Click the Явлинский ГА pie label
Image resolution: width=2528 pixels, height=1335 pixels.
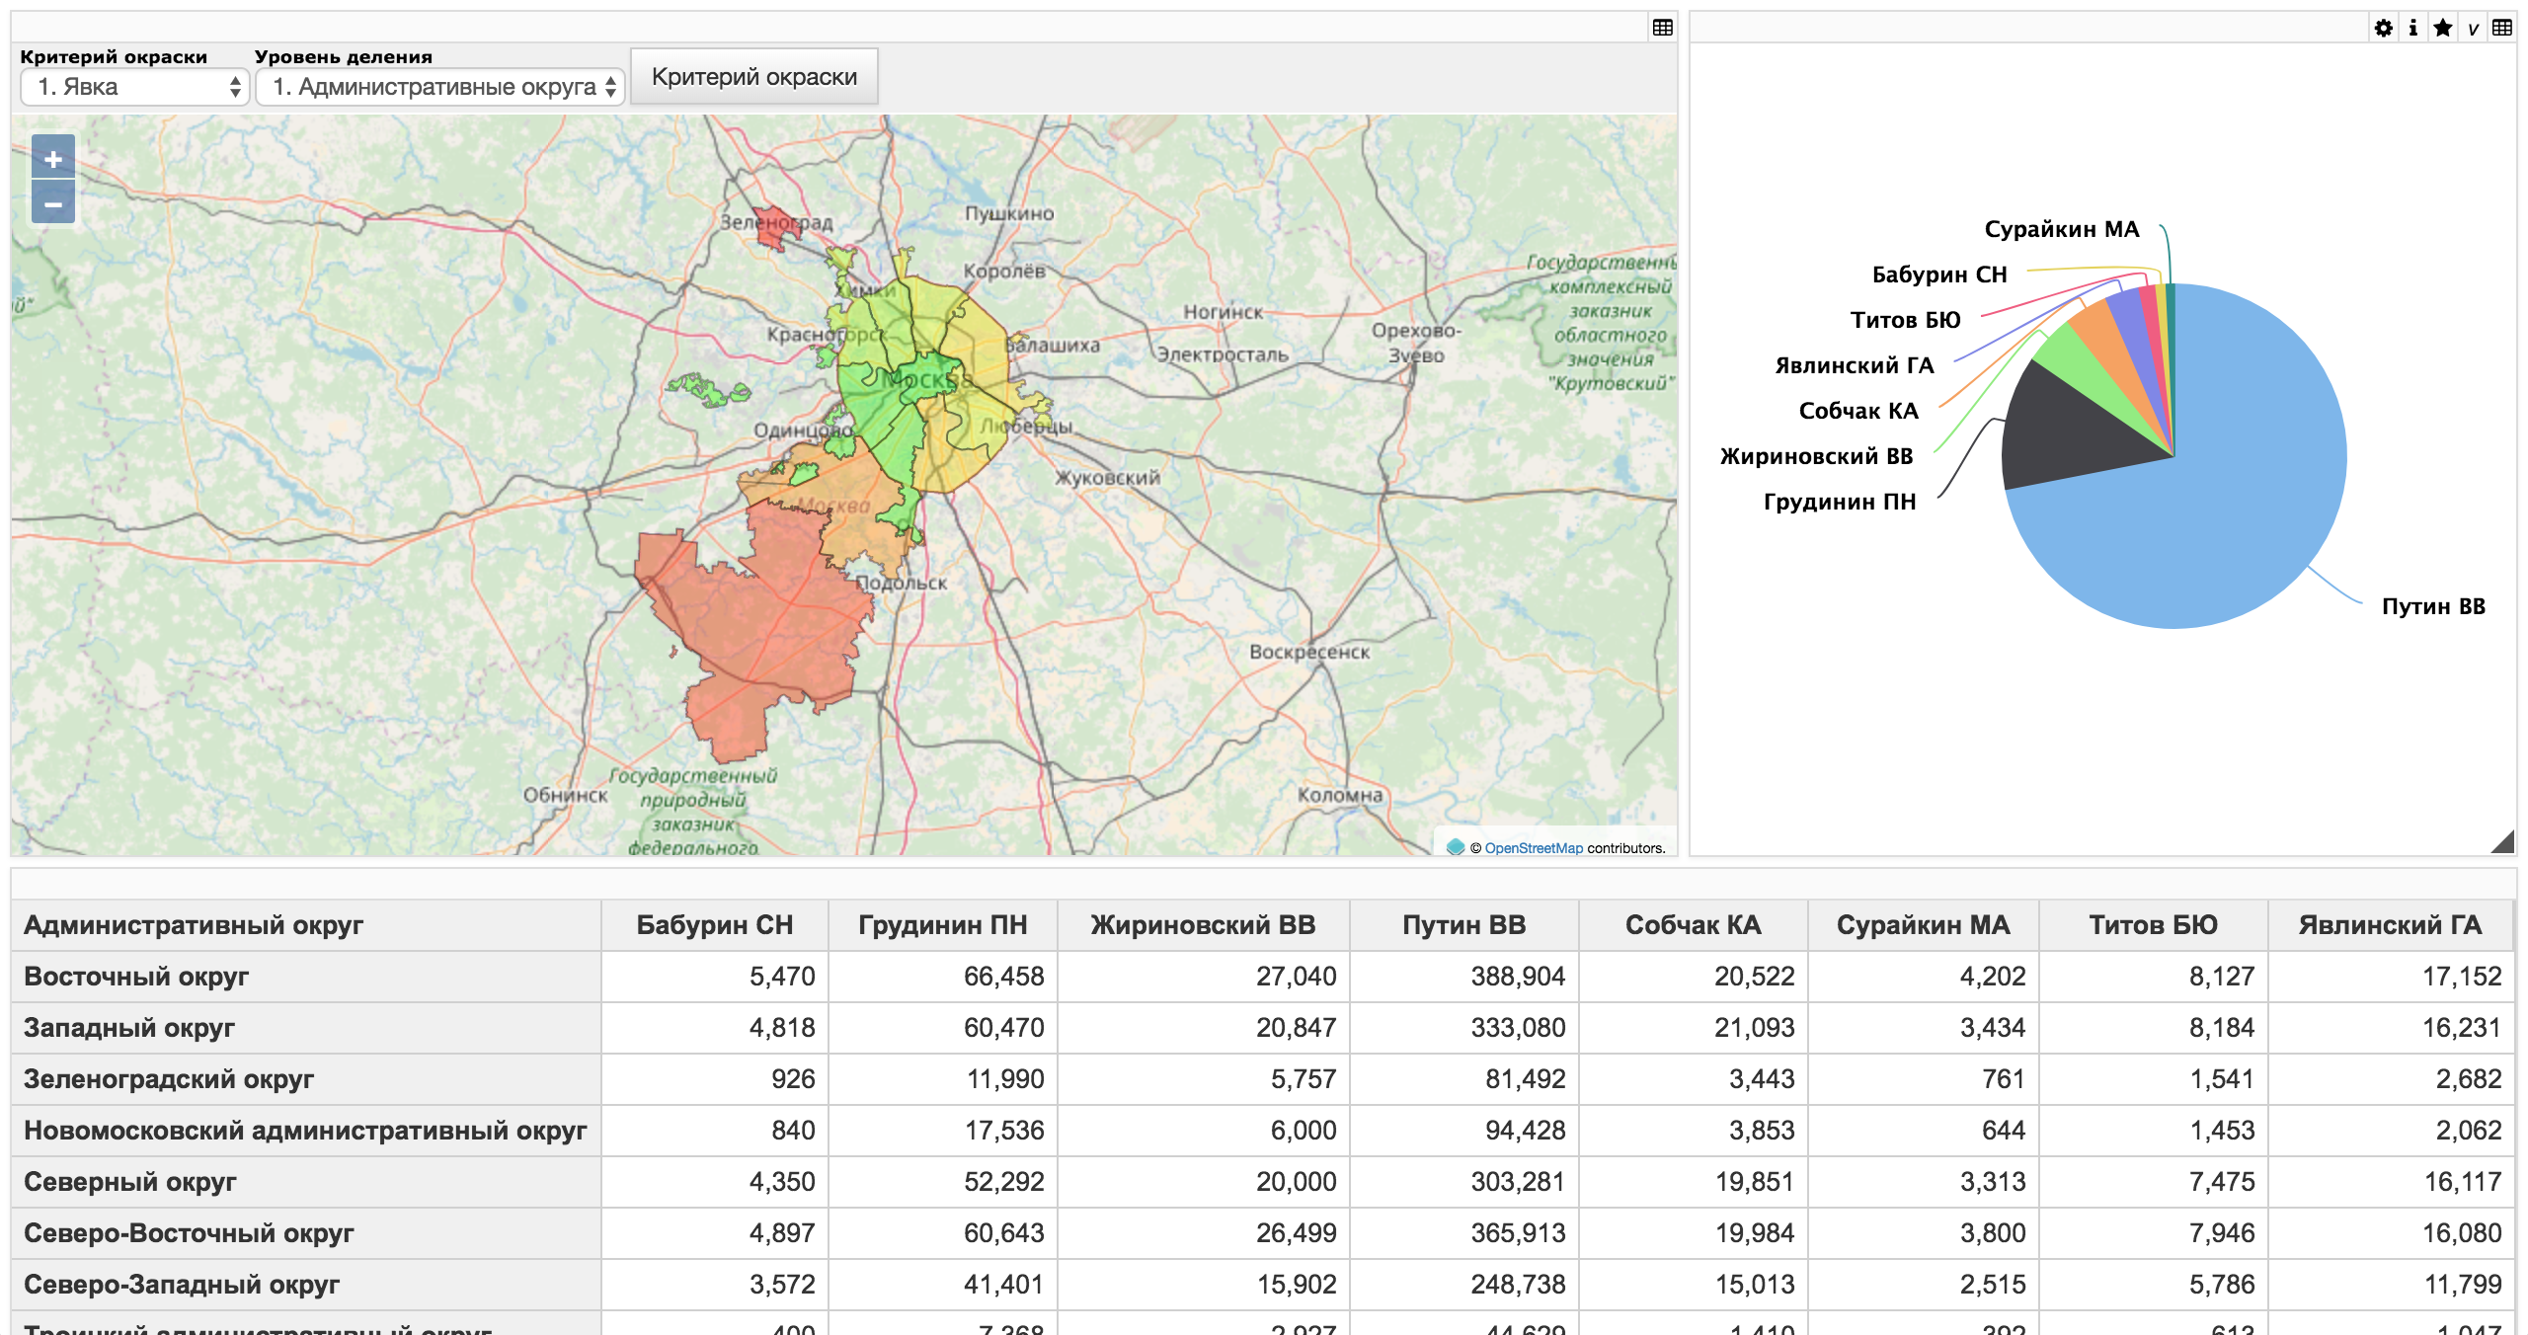(x=1855, y=365)
